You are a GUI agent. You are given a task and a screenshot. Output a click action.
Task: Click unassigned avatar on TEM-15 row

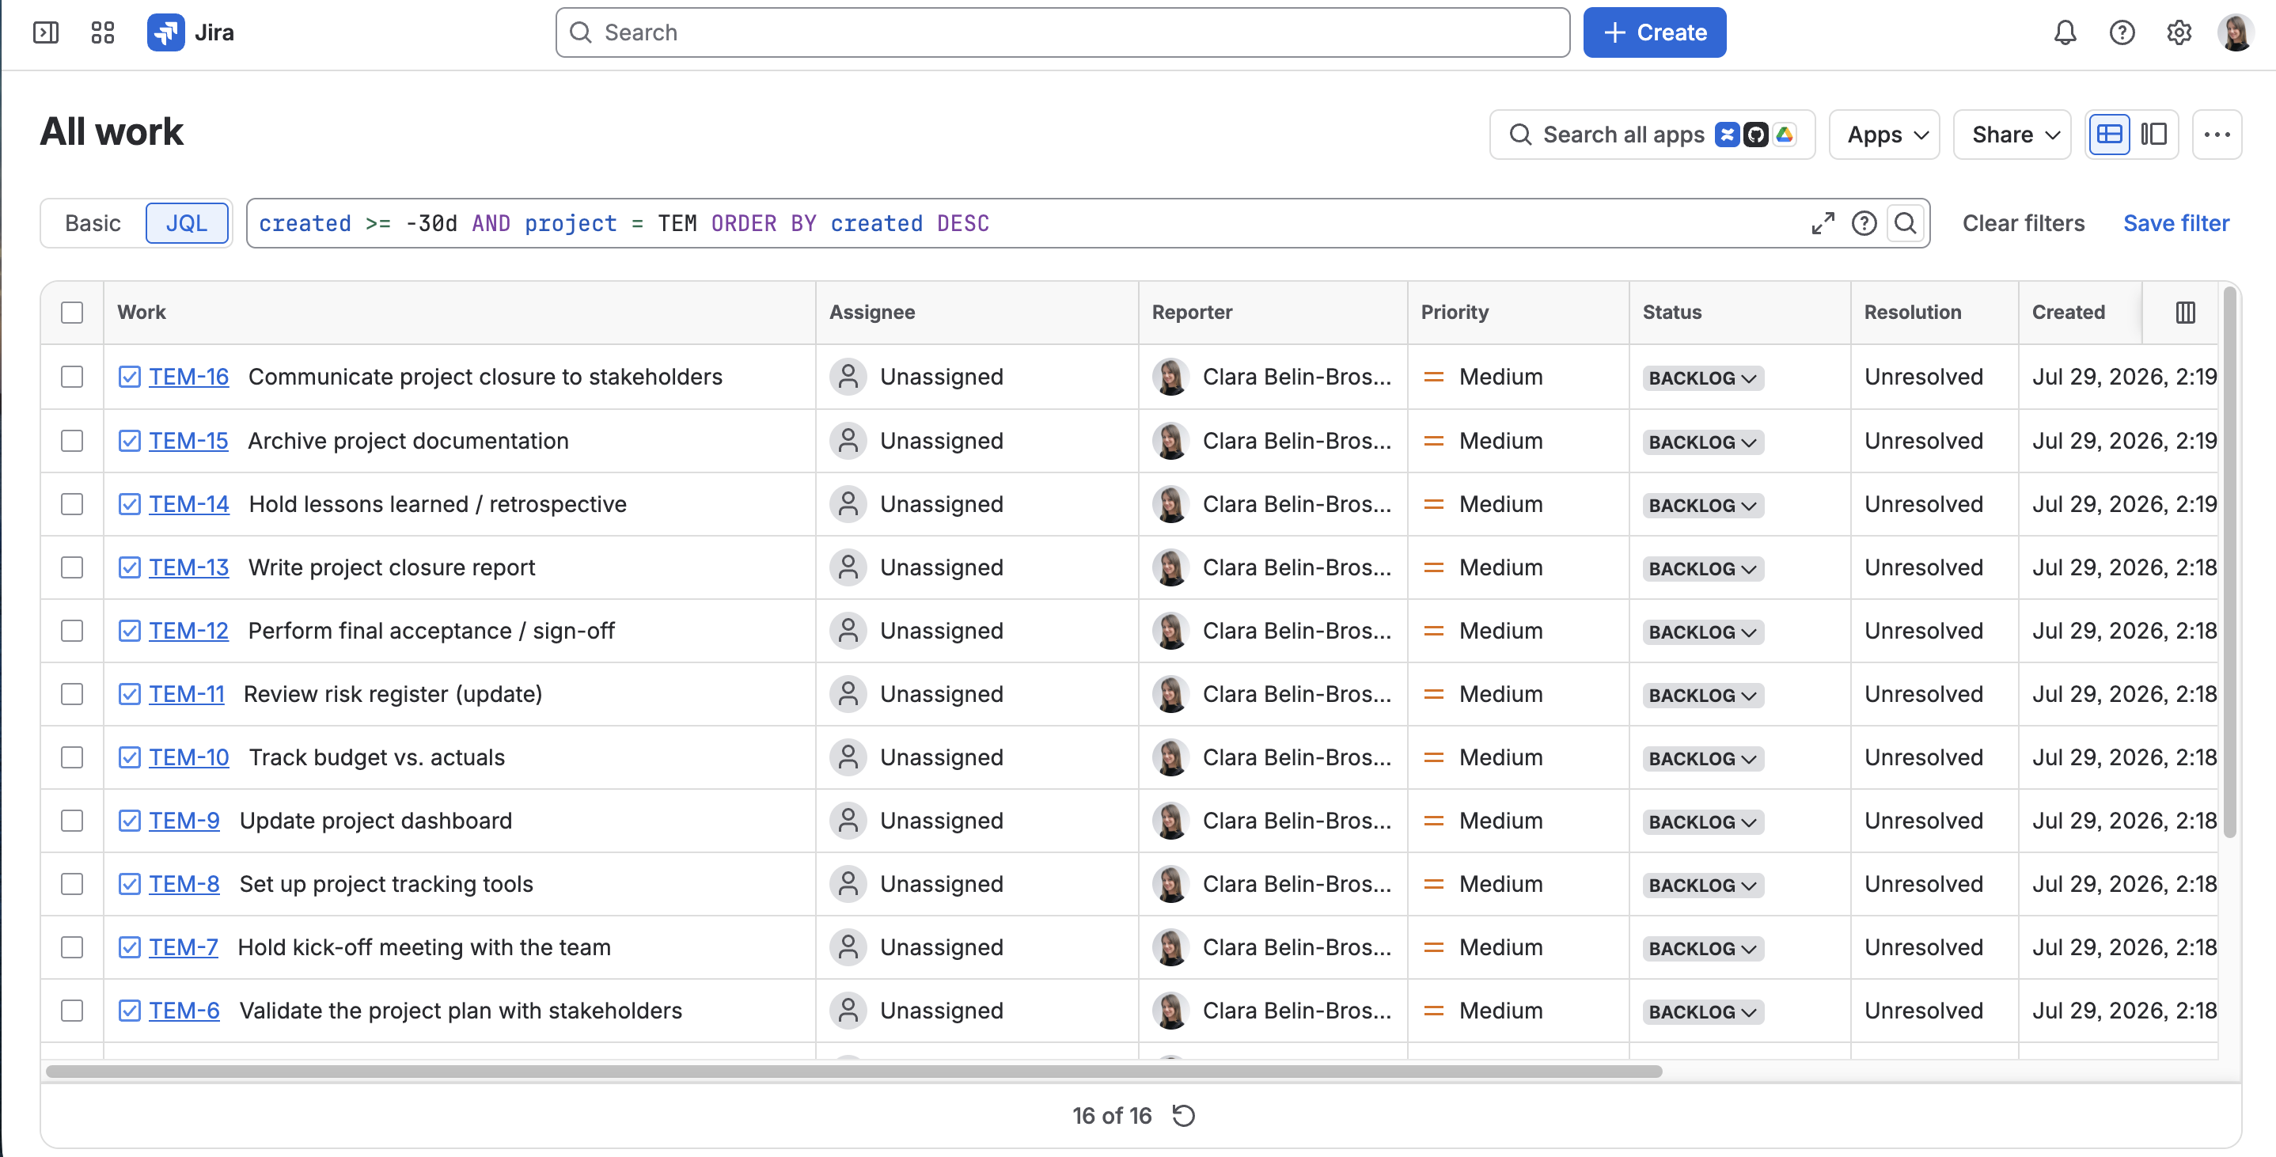(848, 440)
